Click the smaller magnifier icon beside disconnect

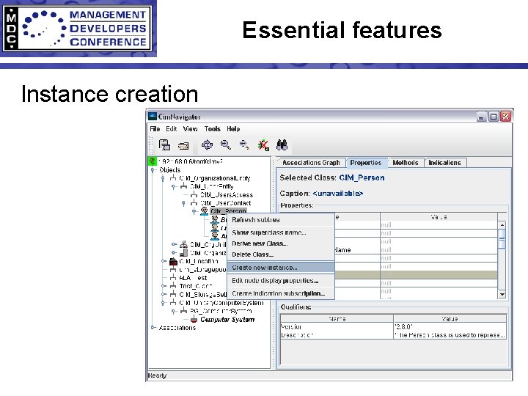(244, 144)
